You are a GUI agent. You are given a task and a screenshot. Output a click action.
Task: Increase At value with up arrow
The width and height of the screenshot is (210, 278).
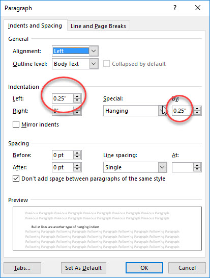tap(197, 165)
